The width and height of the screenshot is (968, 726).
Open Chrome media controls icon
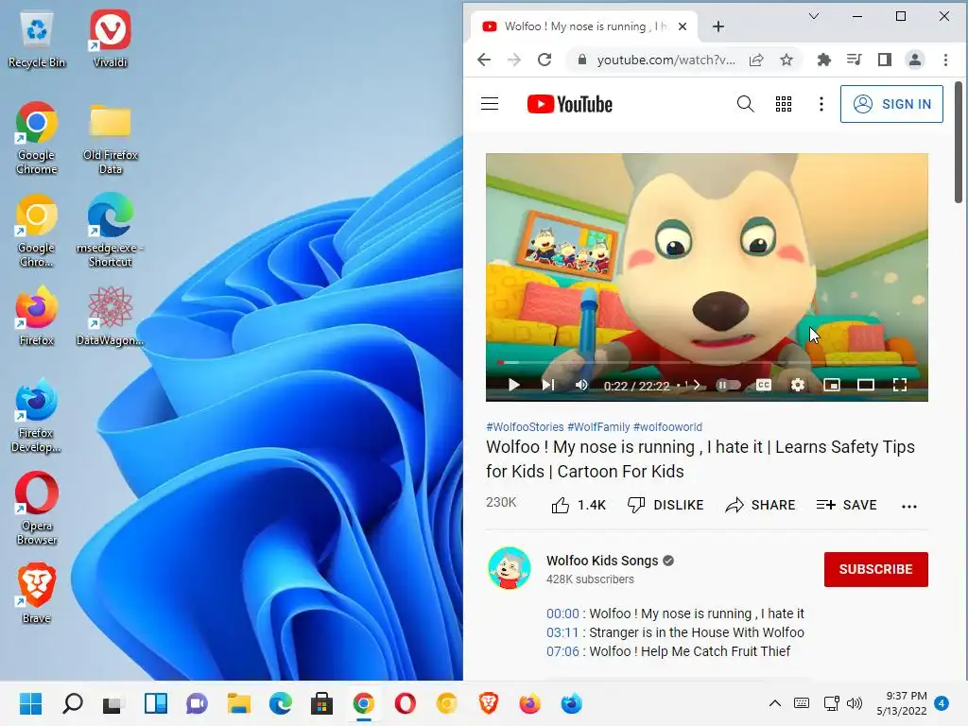tap(854, 60)
